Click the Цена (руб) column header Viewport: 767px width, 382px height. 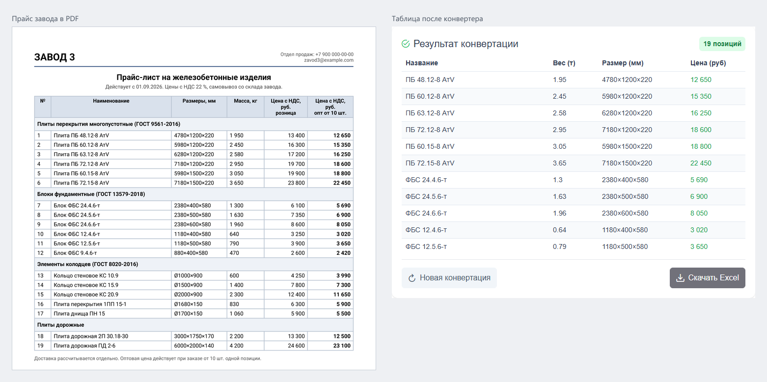point(708,63)
